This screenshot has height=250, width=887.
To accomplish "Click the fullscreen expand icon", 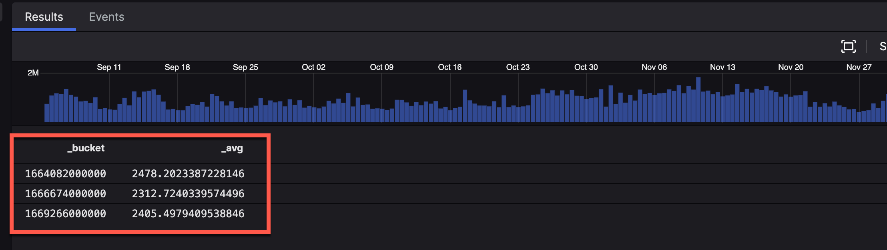I will tap(848, 46).
